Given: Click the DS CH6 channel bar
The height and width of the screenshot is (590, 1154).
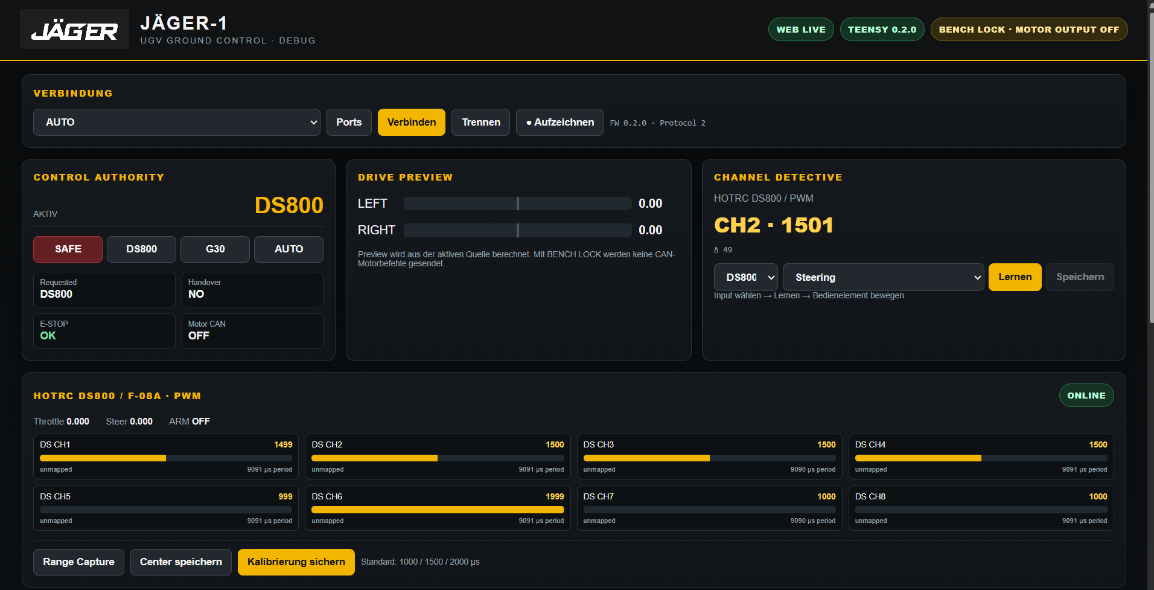Looking at the screenshot, I should (438, 510).
